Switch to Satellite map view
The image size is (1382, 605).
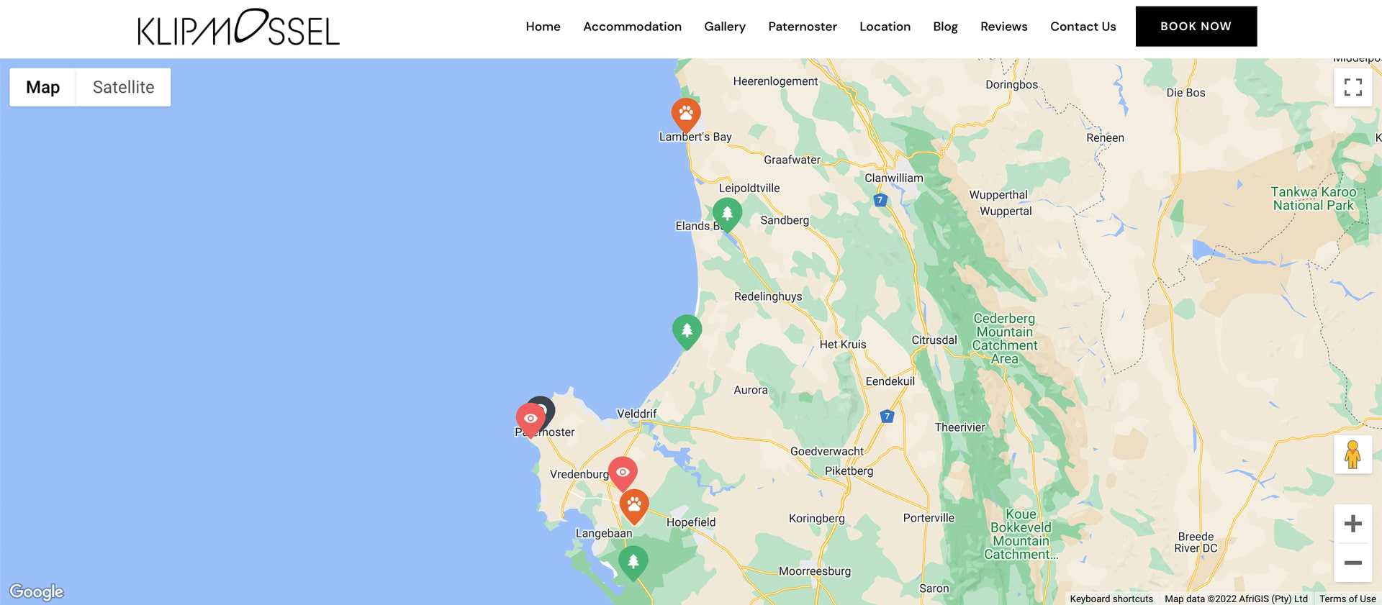123,87
